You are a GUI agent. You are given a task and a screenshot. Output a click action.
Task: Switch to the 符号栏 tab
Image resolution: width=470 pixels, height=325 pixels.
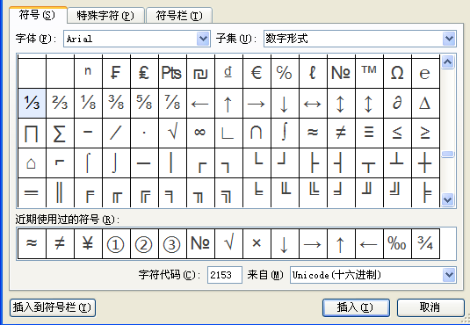point(179,16)
